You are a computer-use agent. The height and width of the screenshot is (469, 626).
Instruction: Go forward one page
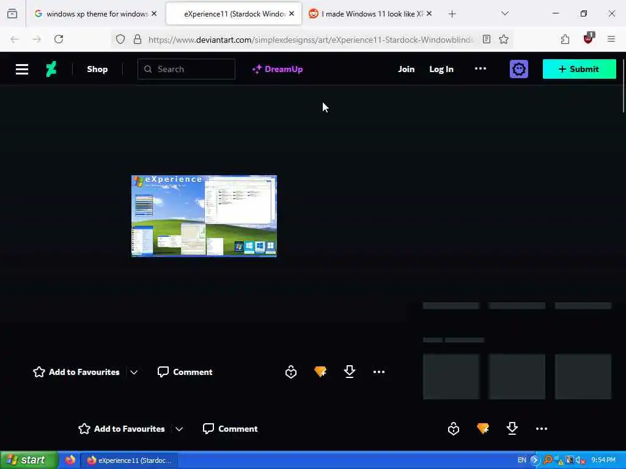(36, 39)
